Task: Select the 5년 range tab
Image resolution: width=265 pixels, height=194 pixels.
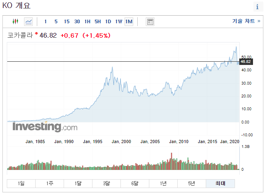Action: tap(192, 184)
